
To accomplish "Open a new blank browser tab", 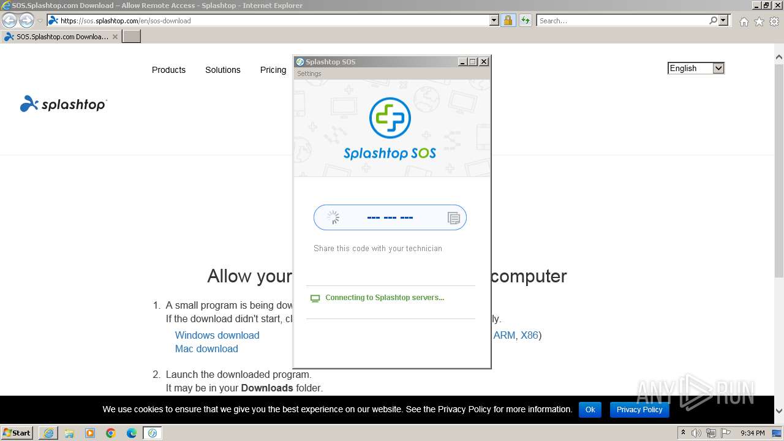I will pyautogui.click(x=132, y=37).
